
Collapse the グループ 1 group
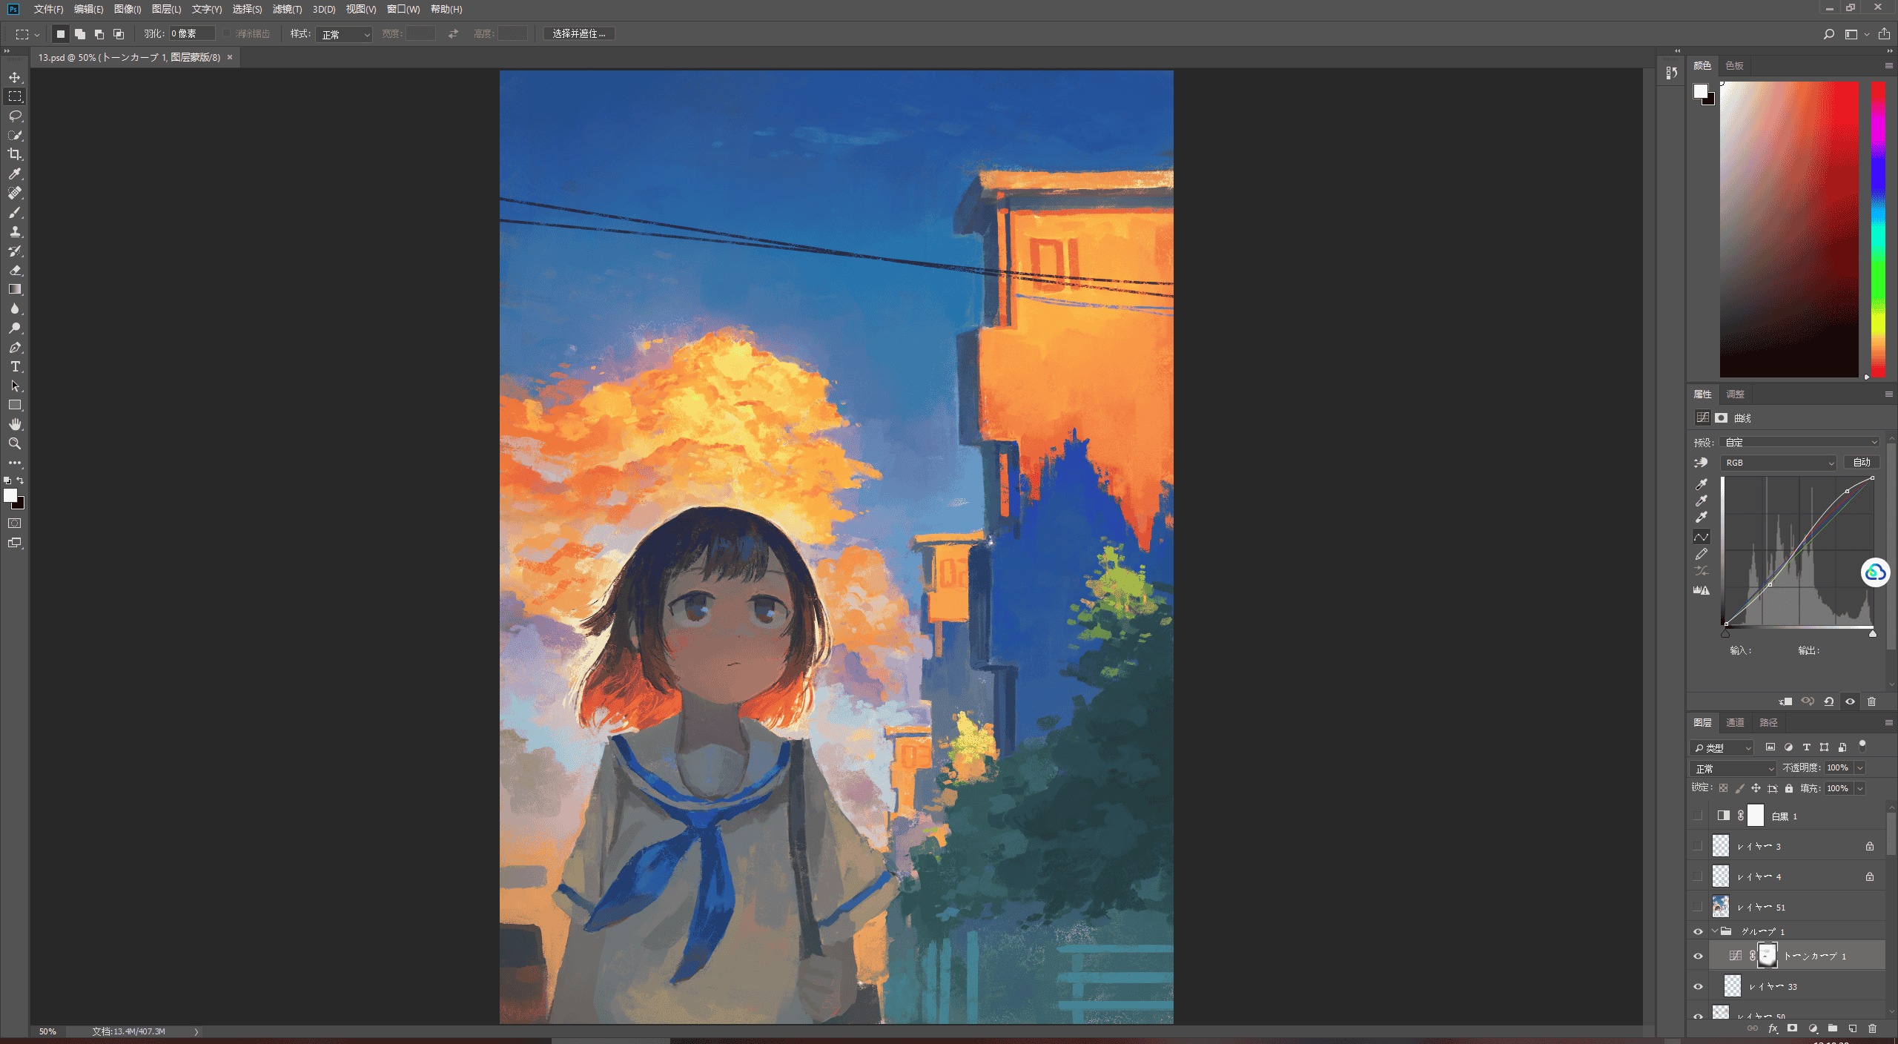[1714, 931]
